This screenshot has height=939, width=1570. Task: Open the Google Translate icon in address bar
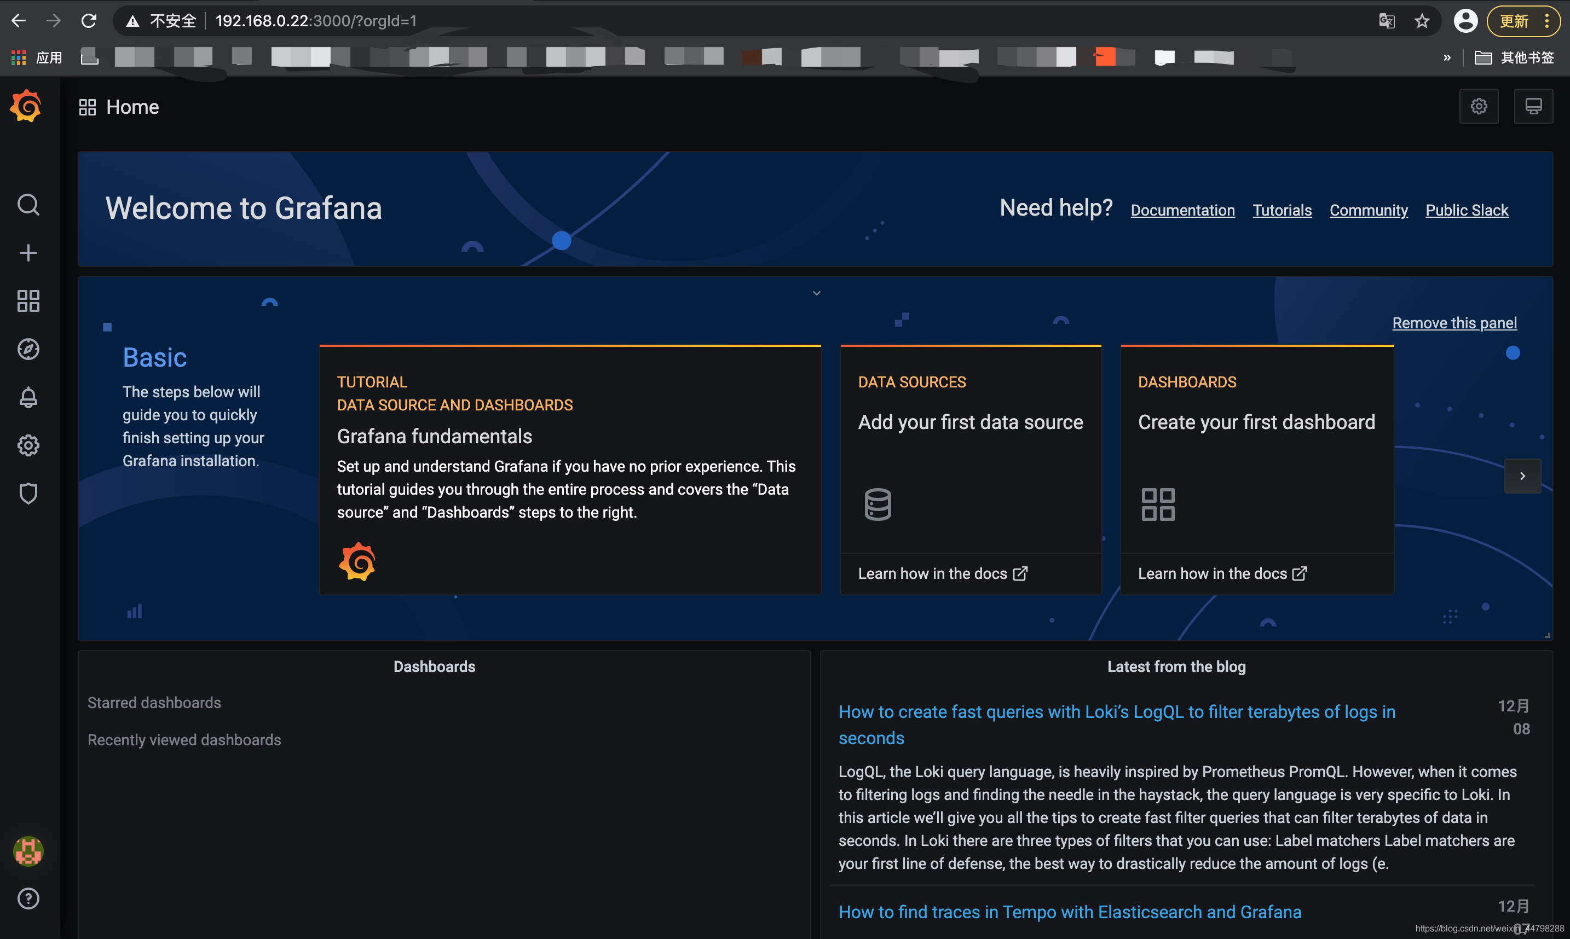tap(1387, 21)
